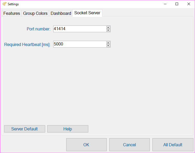Viewport: 195px width, 153px height.
Task: Focus the Required Heartbeat input field
Action: click(80, 44)
